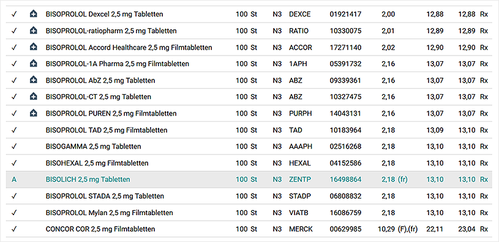Click the pharmacy icon beside BISOPROLOL-ratiopharm
The height and width of the screenshot is (242, 499).
pos(34,31)
